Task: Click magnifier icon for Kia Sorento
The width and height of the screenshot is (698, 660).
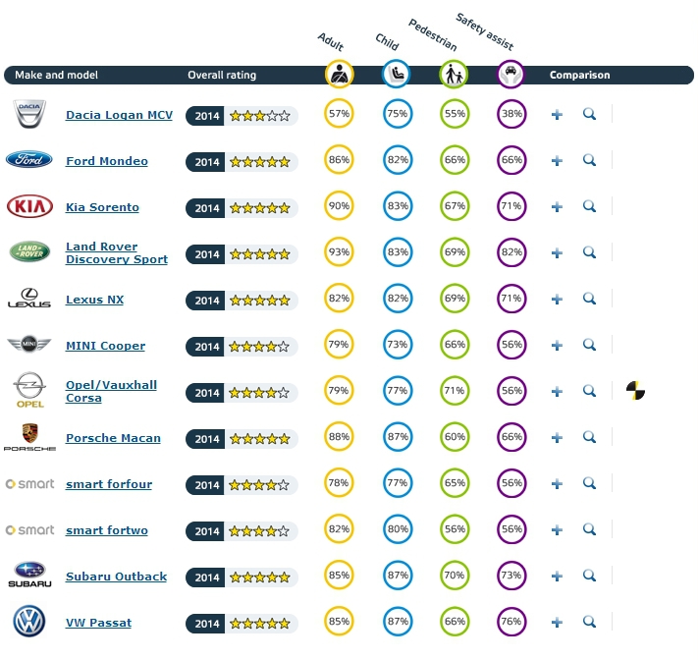Action: point(589,206)
